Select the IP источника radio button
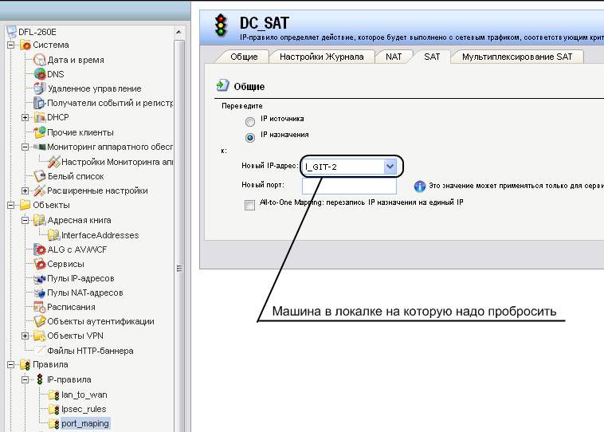The height and width of the screenshot is (432, 604). 250,122
